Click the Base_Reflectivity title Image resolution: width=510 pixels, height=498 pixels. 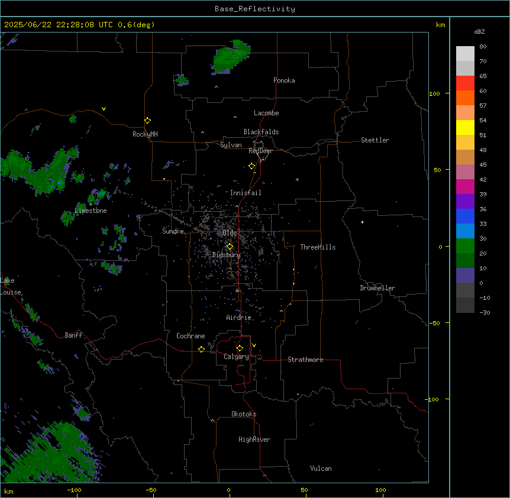click(255, 9)
